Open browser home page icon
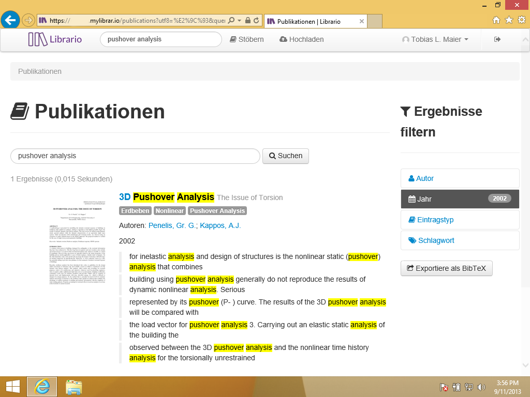This screenshot has height=397, width=530. pos(496,20)
